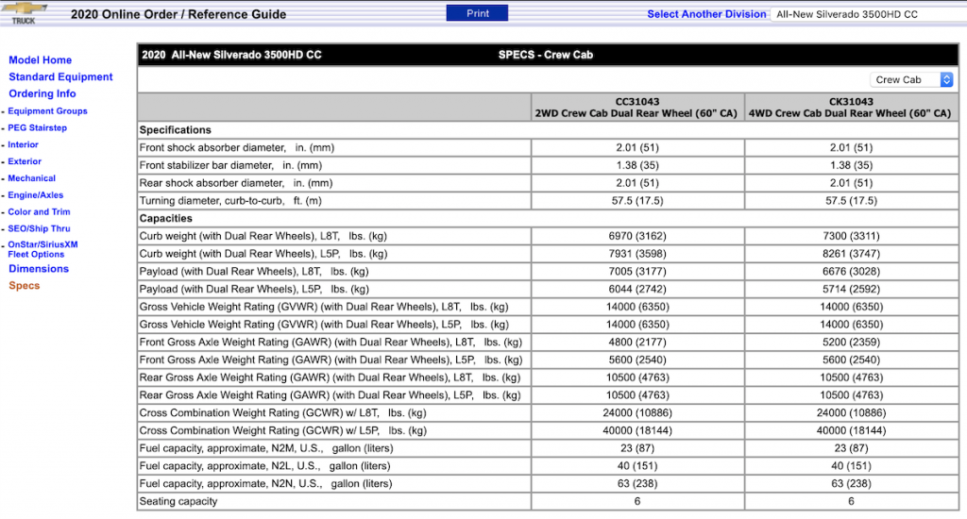Switch to the Dimensions page

pos(39,269)
